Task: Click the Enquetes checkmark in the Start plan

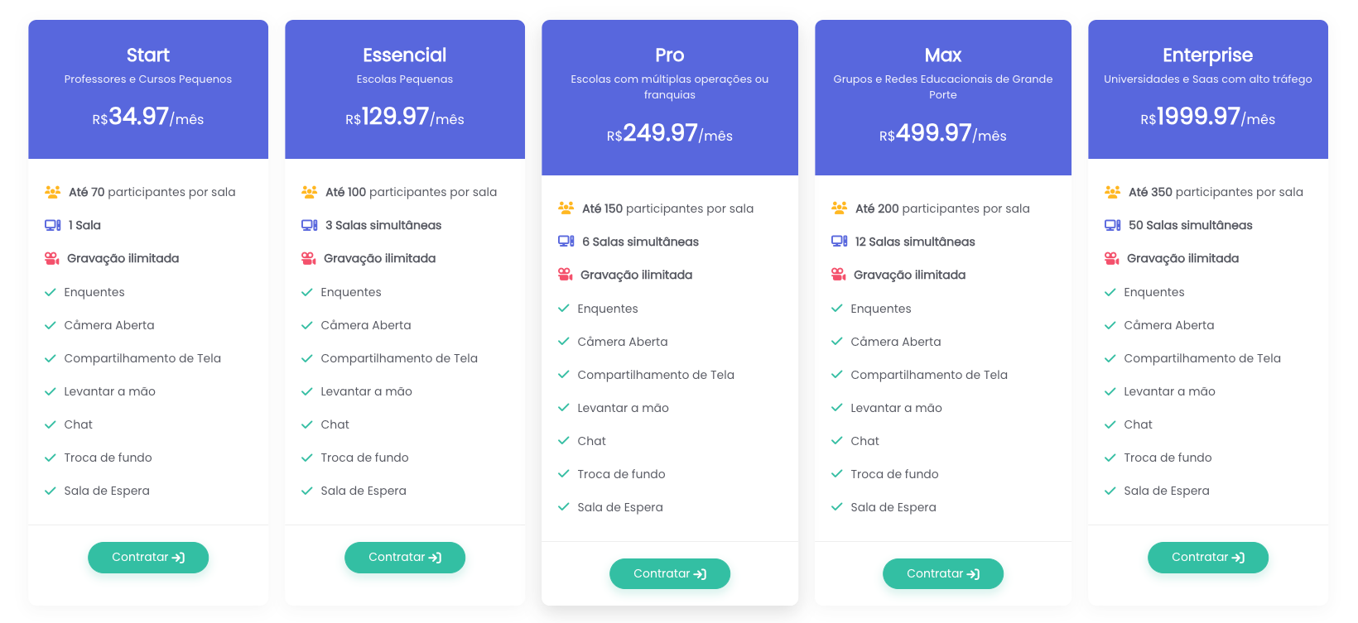Action: pyautogui.click(x=51, y=292)
